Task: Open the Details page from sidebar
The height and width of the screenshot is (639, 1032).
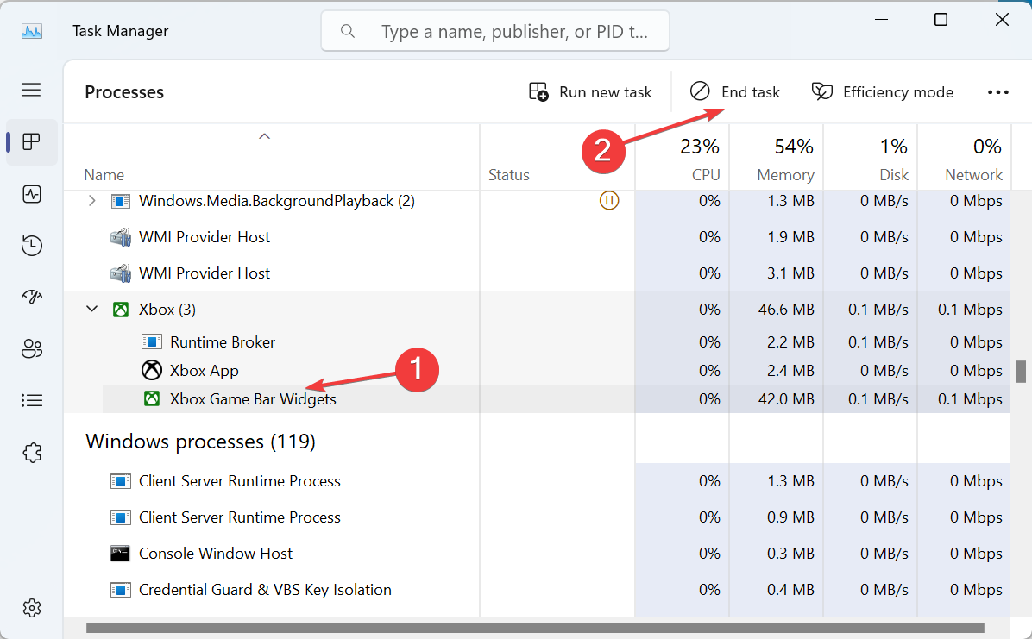Action: coord(32,400)
